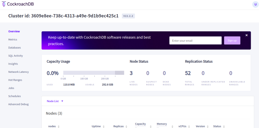Click the under-replicated ranges count
Viewport: 259px width, 128px height.
[x=203, y=73]
